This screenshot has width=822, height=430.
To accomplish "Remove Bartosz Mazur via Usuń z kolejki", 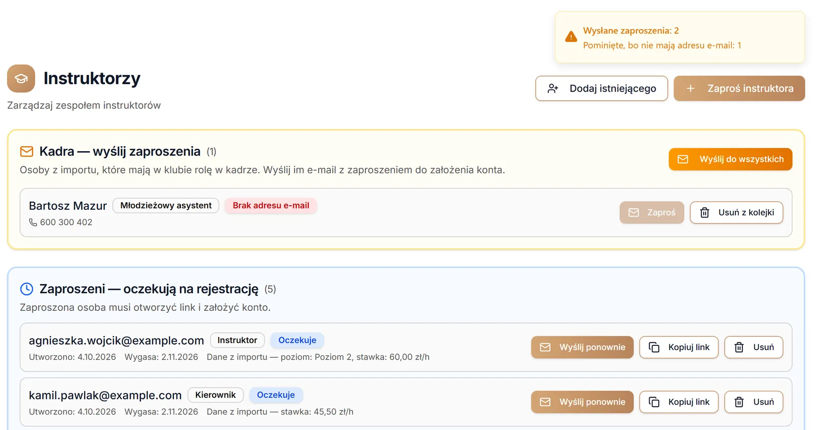I will coord(736,213).
